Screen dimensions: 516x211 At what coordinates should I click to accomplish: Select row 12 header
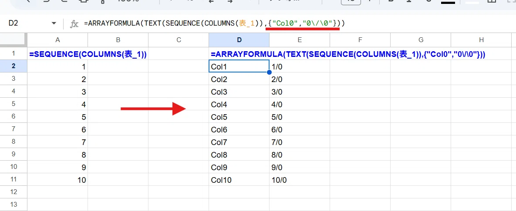point(13,192)
